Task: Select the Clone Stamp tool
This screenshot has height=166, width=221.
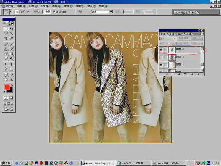Action: (x=6, y=49)
